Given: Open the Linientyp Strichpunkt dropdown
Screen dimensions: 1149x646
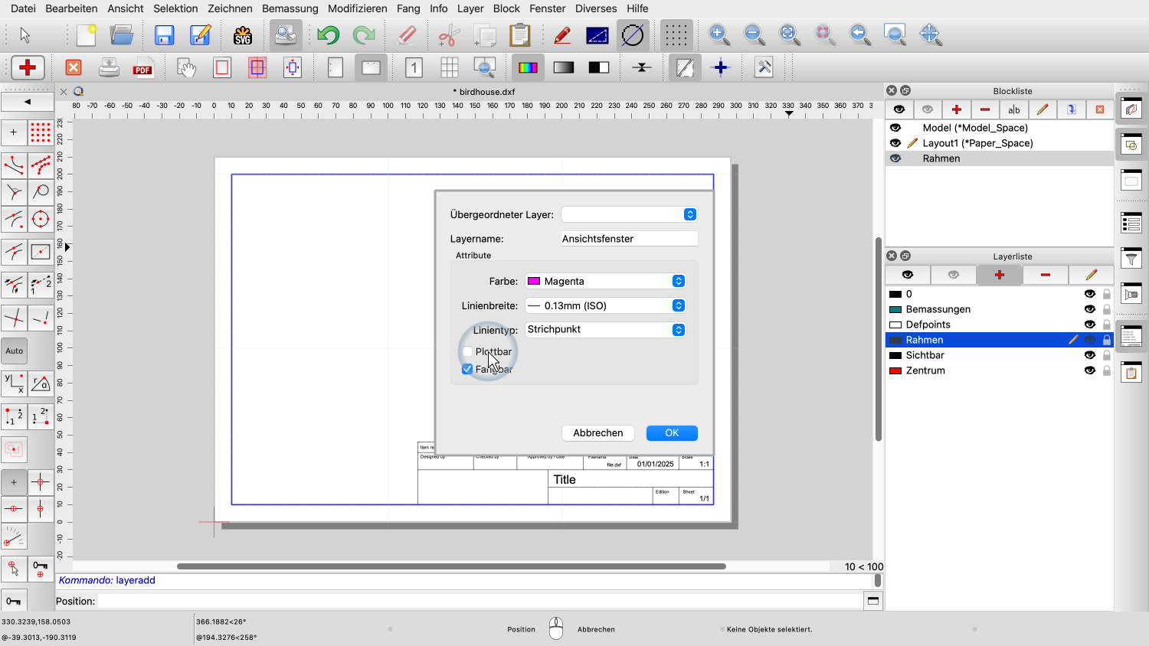Looking at the screenshot, I should coord(605,330).
